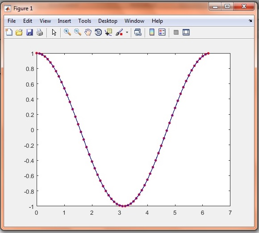
Task: Insert a legend using the toolbar icon
Action: [162, 32]
